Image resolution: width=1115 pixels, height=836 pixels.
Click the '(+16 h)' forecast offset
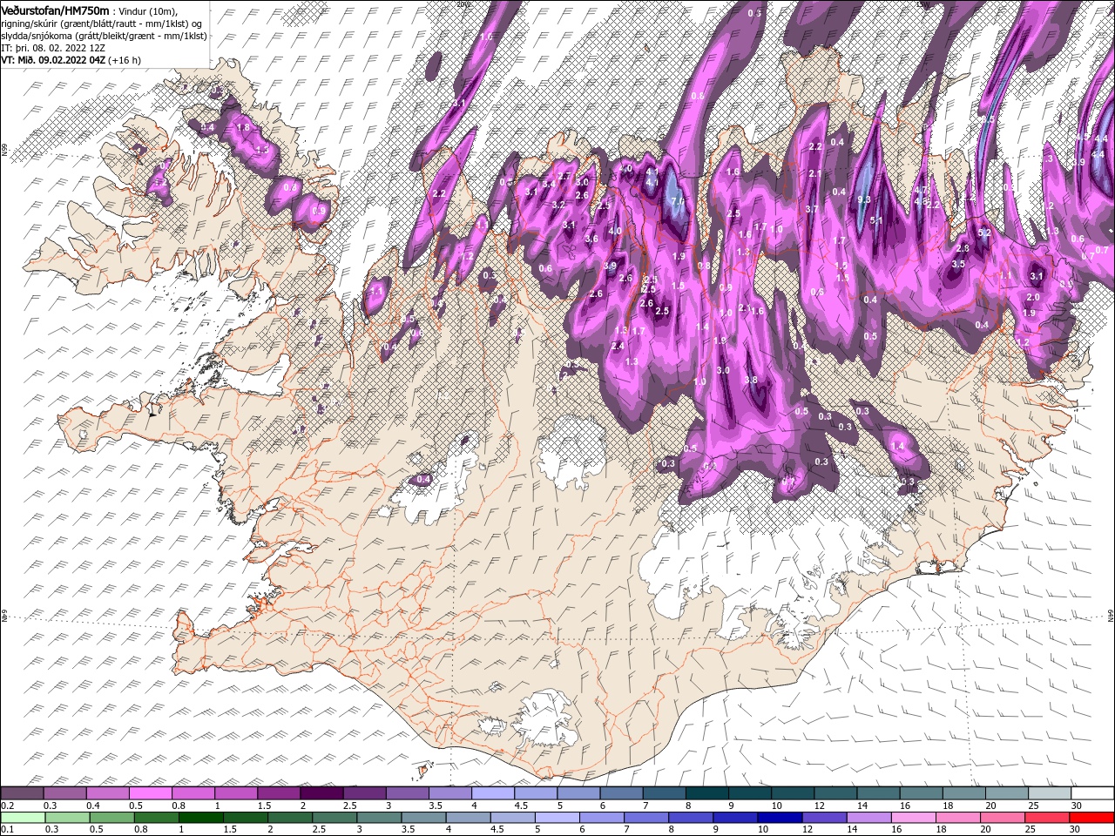[125, 60]
